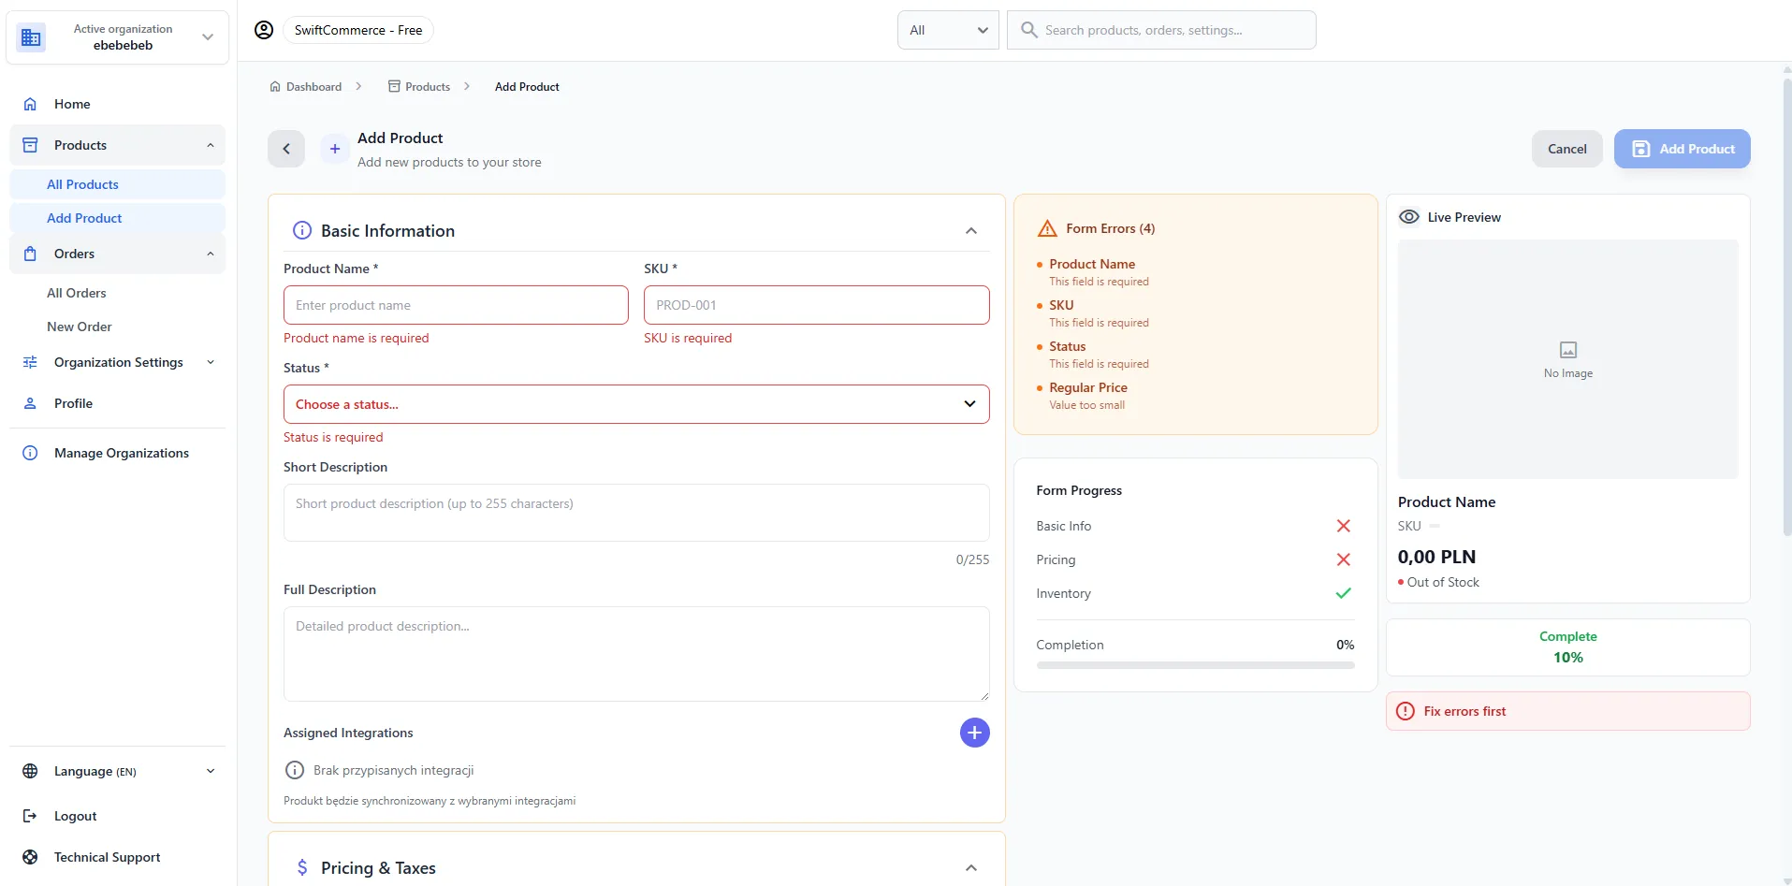Click the Logout icon
Image resolution: width=1792 pixels, height=886 pixels.
point(31,816)
